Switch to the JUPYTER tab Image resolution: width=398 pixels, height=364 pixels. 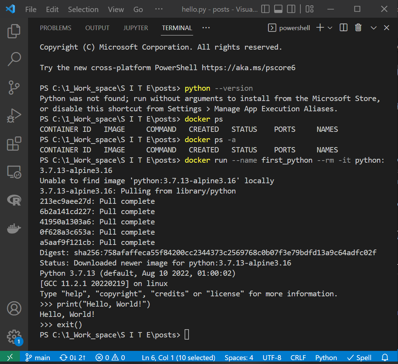coord(136,28)
